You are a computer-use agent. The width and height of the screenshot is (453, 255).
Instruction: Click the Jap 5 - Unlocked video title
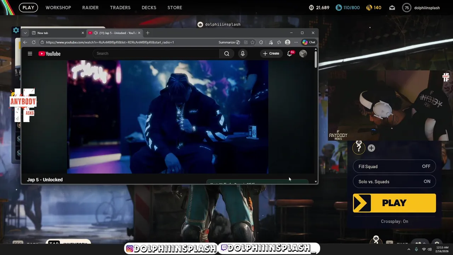pos(45,180)
